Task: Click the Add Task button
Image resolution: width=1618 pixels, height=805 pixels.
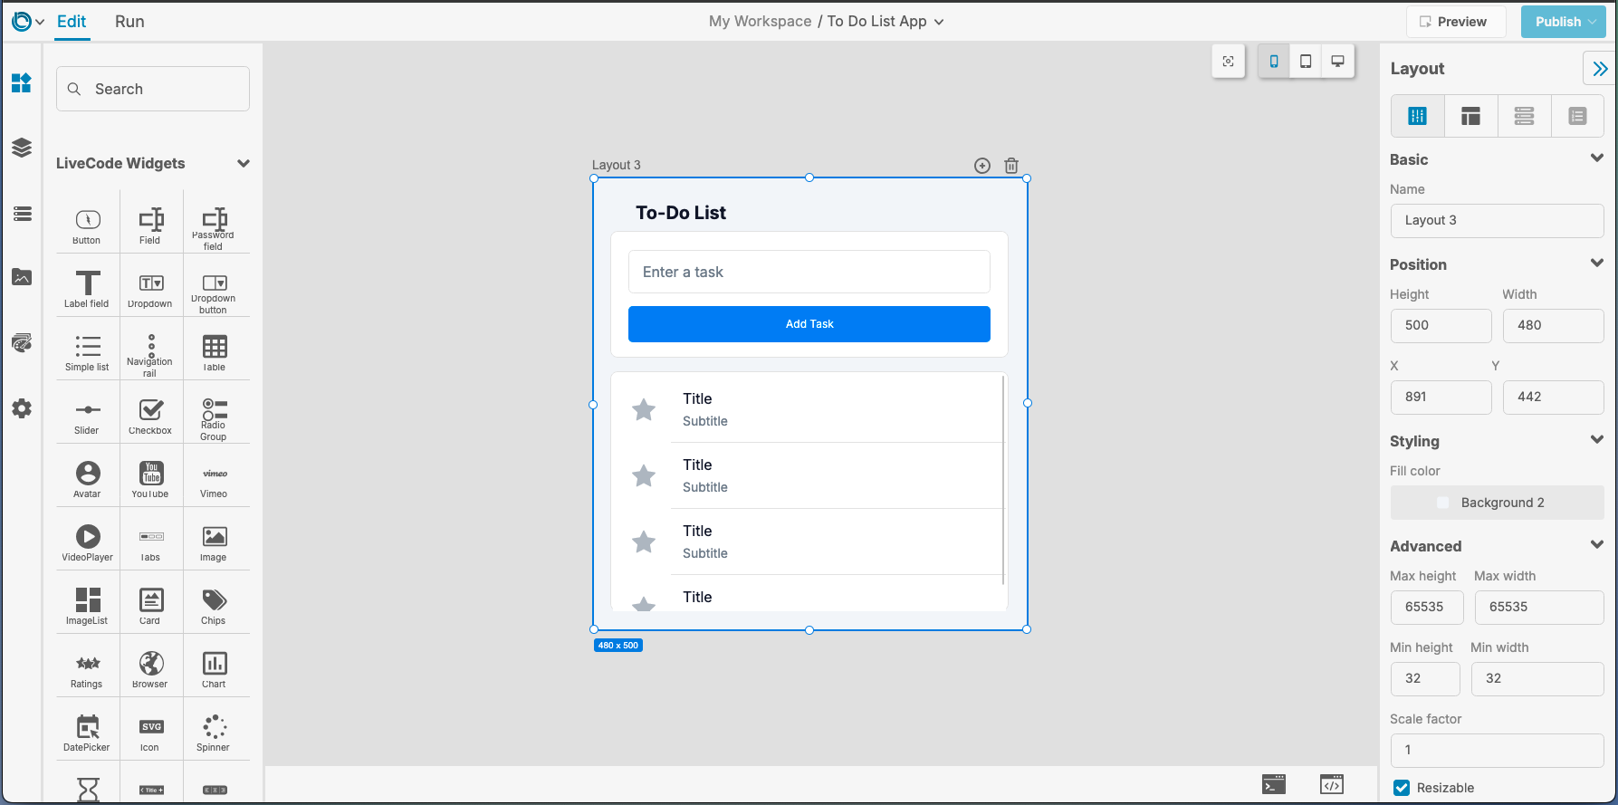Action: click(809, 324)
